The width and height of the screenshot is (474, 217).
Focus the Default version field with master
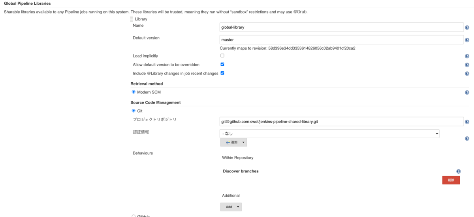click(x=341, y=40)
